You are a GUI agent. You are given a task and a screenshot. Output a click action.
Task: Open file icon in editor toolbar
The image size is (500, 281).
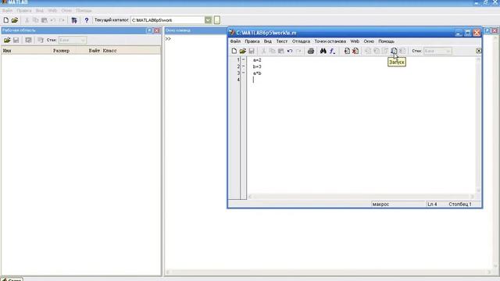click(x=243, y=51)
